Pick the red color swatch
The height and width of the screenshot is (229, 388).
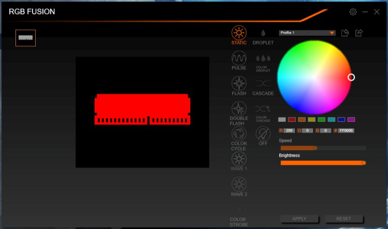(x=292, y=119)
